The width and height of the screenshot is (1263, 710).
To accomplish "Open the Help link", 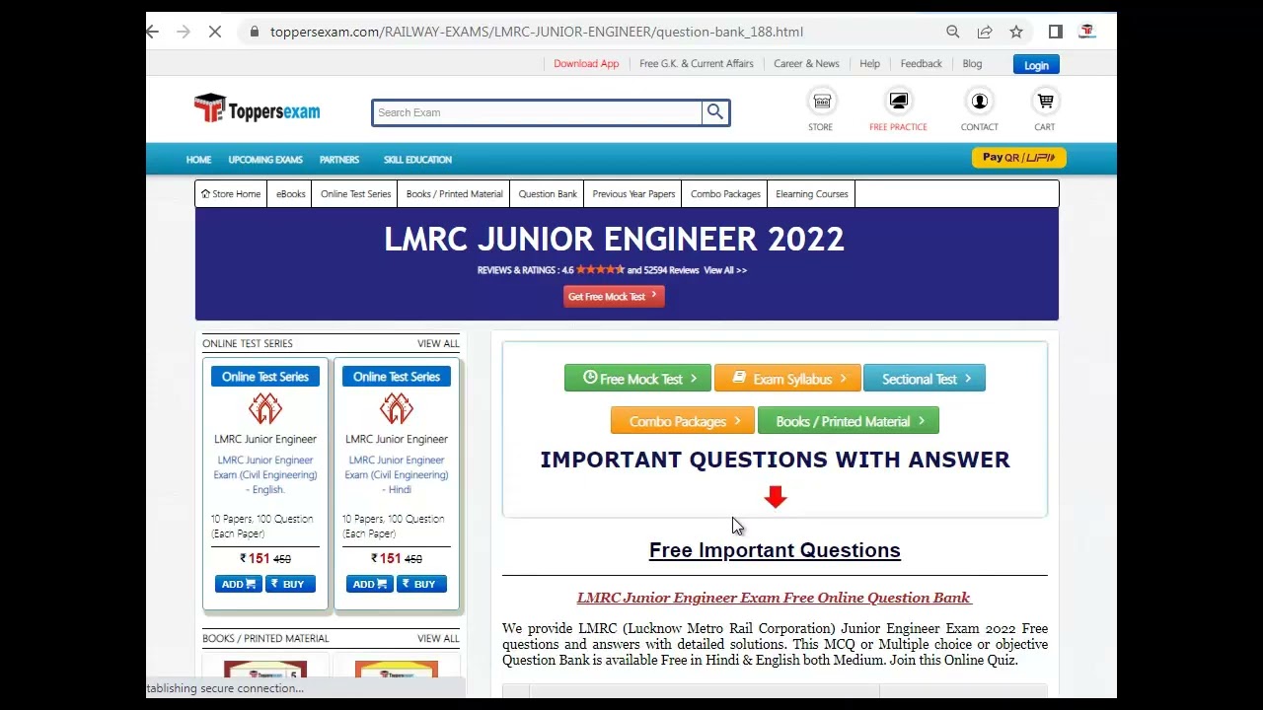I will 869,63.
